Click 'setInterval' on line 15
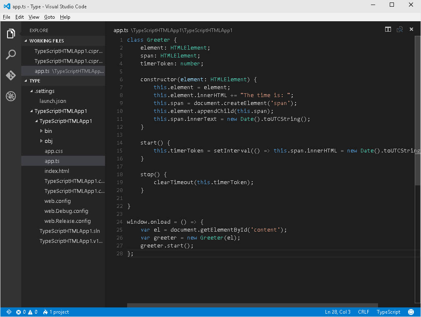Viewport: 421px width, 317px height. [232, 151]
